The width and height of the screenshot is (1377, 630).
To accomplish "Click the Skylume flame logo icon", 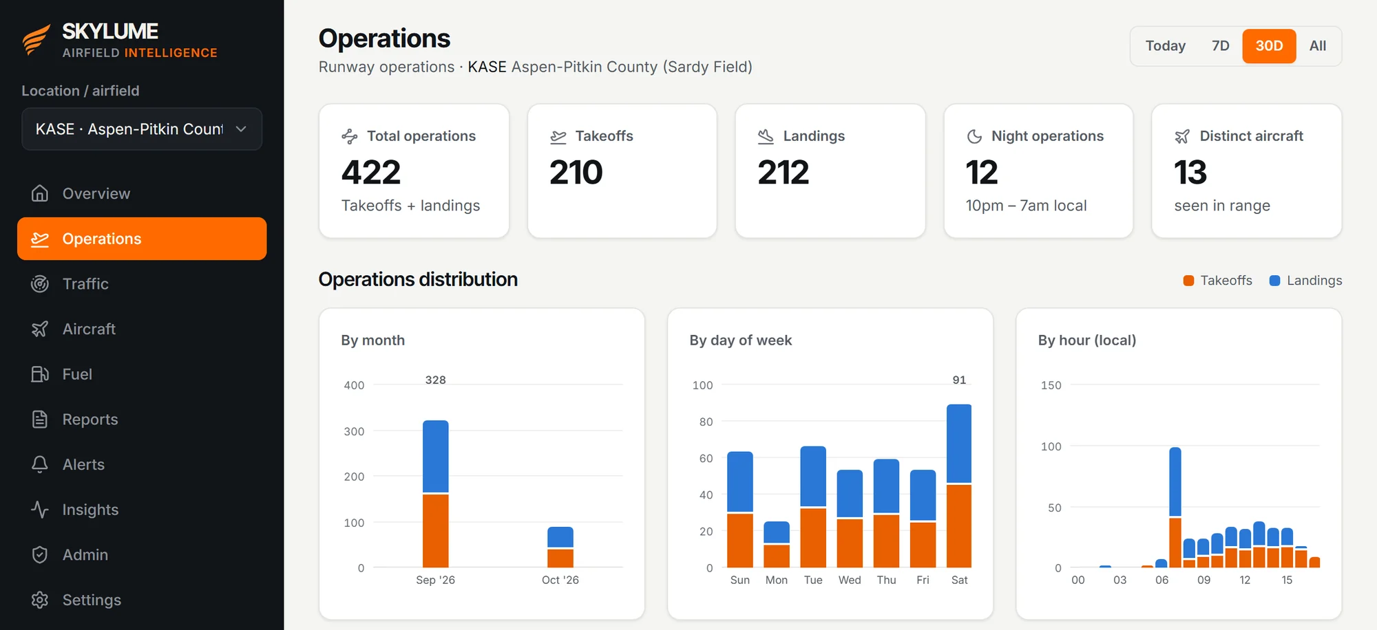I will (36, 40).
